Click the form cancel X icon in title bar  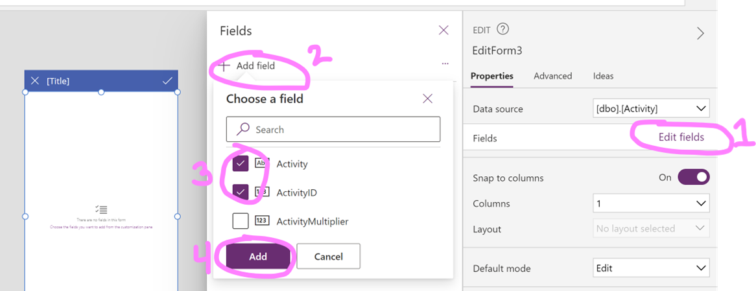coord(35,81)
